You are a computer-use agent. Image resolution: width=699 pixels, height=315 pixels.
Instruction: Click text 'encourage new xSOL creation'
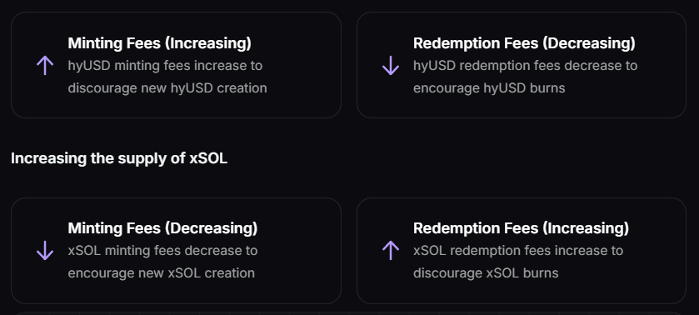[162, 272]
